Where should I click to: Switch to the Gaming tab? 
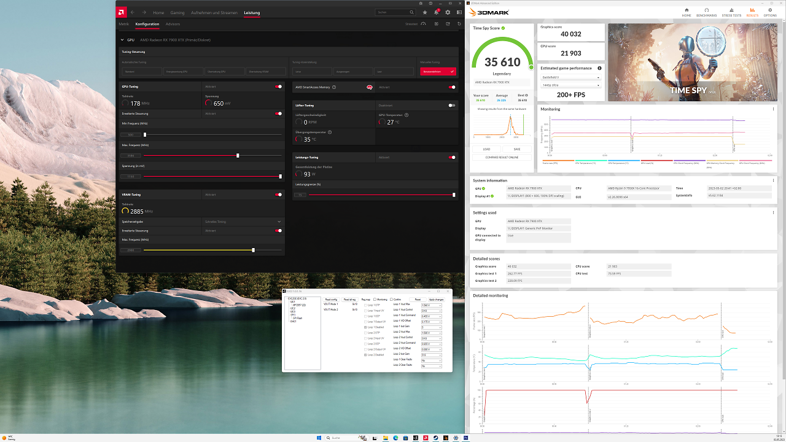(177, 12)
